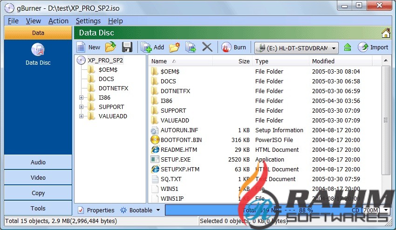The width and height of the screenshot is (396, 230).
Task: Click Size column header
Action: click(232, 61)
